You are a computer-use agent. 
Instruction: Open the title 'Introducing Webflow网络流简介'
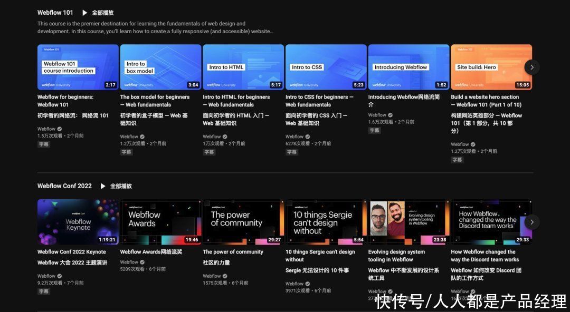404,101
